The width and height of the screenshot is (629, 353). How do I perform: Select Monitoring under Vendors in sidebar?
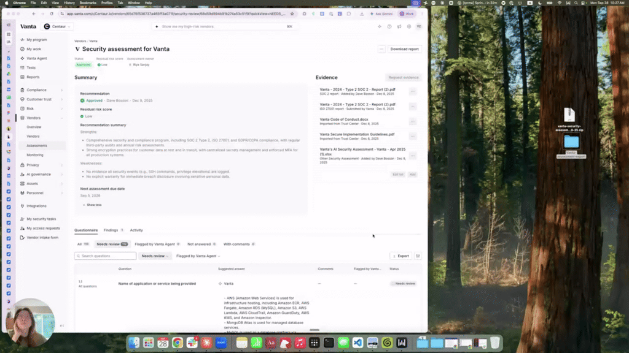35,155
